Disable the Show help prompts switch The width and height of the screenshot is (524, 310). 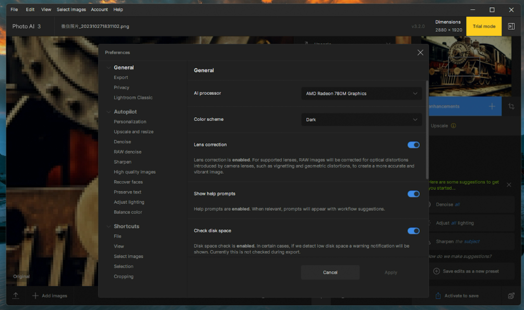[x=413, y=194]
